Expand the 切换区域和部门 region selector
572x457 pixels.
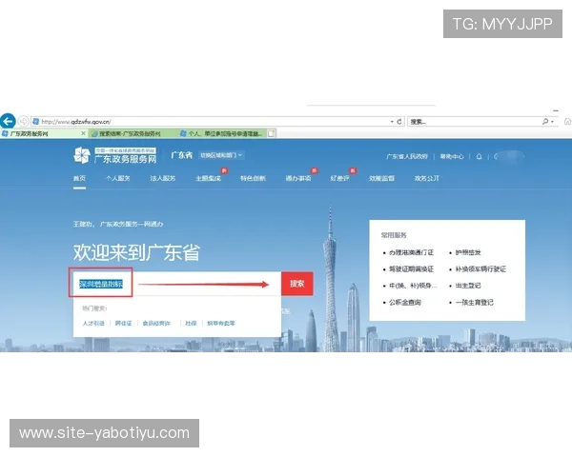pos(221,155)
